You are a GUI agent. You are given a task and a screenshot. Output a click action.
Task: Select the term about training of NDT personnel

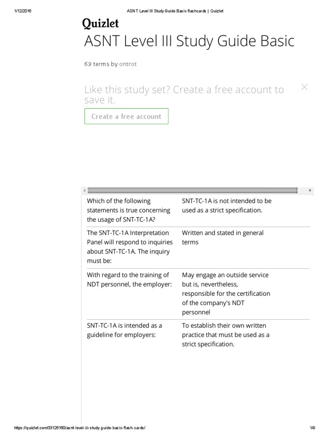[x=129, y=280]
